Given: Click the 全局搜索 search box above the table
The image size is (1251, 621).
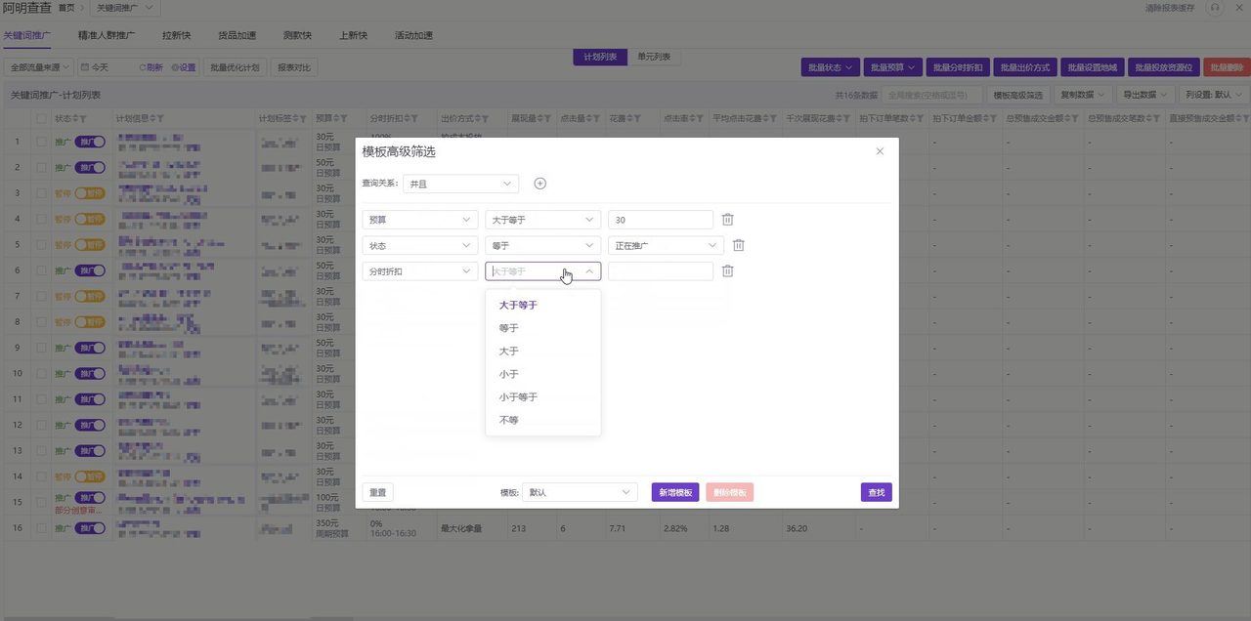Looking at the screenshot, I should [931, 95].
